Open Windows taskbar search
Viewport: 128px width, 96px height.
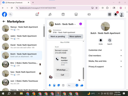coord(9,93)
